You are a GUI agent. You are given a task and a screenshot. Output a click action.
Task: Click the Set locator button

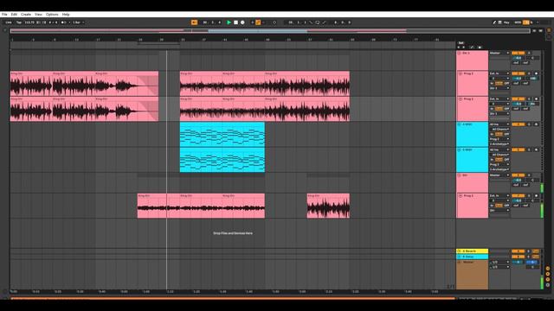461,42
